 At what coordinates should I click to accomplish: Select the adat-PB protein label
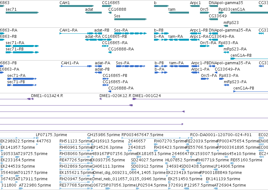click(102, 69)
